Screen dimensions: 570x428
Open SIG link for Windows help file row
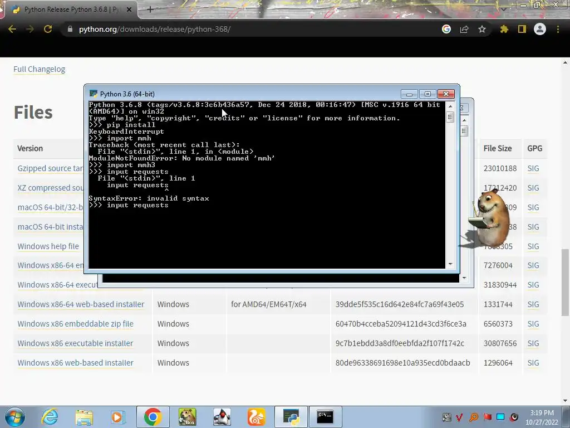[533, 246]
